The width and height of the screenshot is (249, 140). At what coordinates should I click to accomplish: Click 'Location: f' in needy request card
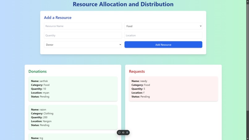(x=138, y=93)
